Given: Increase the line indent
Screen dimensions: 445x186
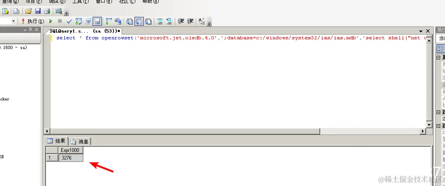Looking at the screenshot, I should pos(190,21).
